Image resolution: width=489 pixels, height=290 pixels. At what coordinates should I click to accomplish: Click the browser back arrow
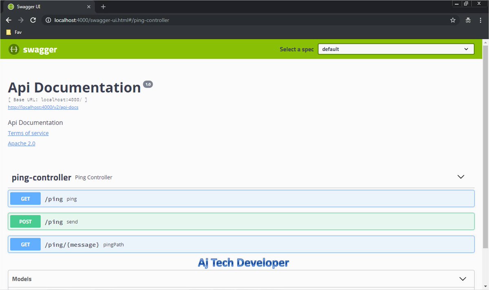[9, 20]
